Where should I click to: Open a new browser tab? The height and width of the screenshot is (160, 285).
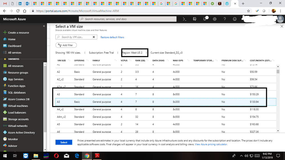coord(243,3)
